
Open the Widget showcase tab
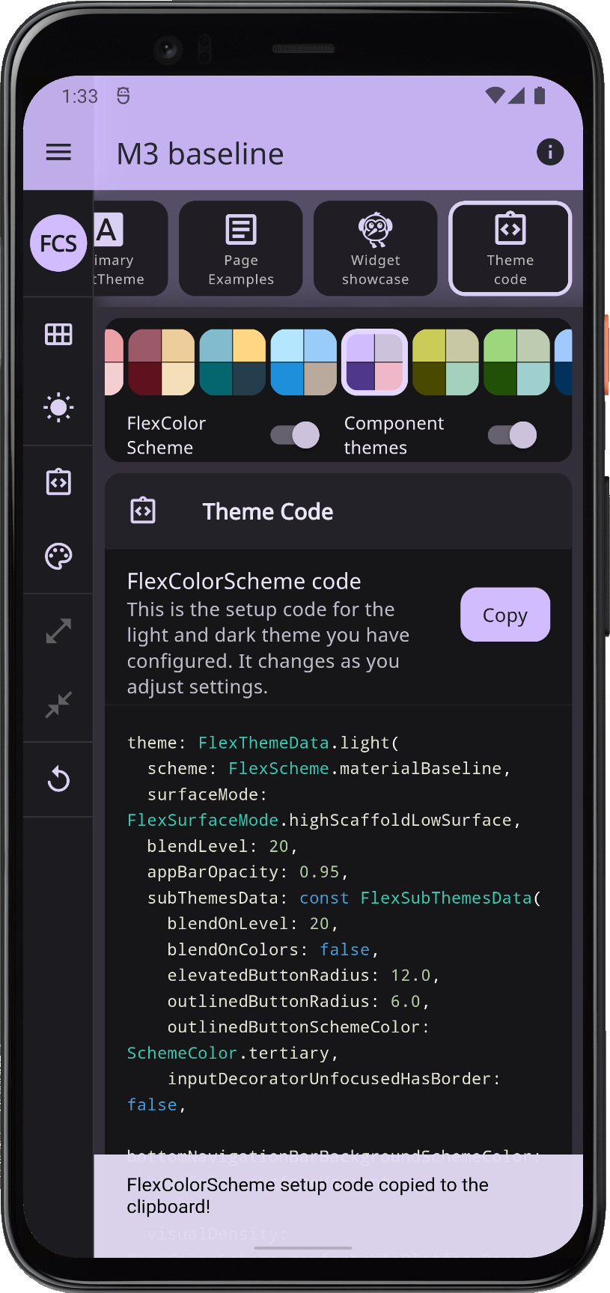(x=376, y=249)
